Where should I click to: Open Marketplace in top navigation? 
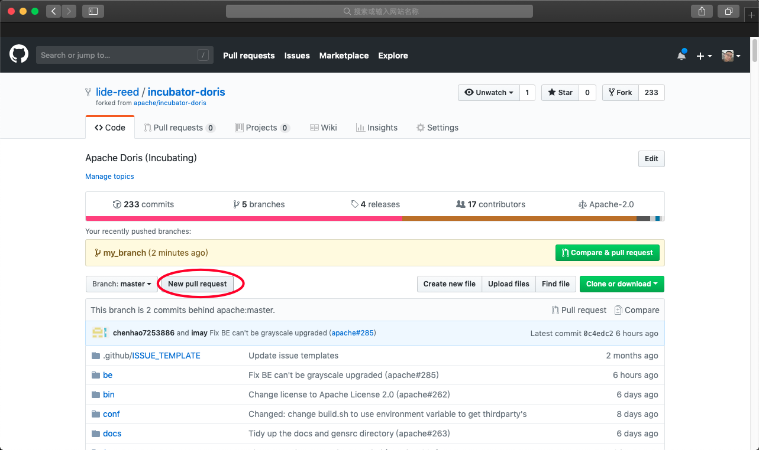[x=344, y=56]
